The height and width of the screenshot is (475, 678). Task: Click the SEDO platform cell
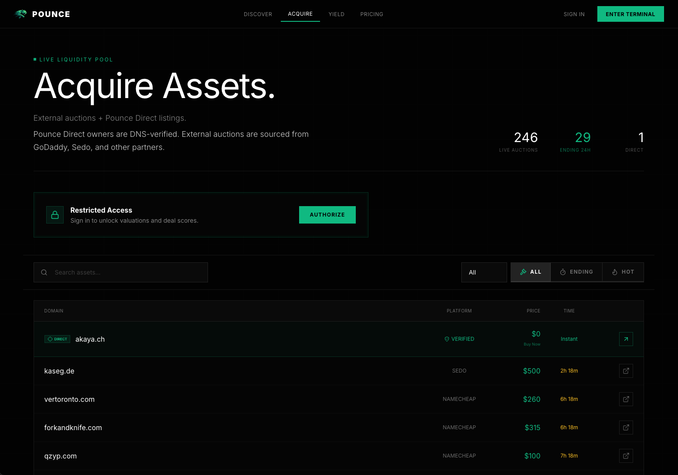[x=459, y=371]
